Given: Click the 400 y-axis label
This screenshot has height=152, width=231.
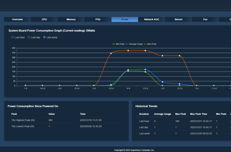Looking at the screenshot, I should click(14, 48).
